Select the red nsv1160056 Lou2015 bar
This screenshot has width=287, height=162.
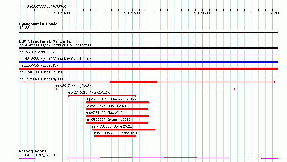[148, 69]
